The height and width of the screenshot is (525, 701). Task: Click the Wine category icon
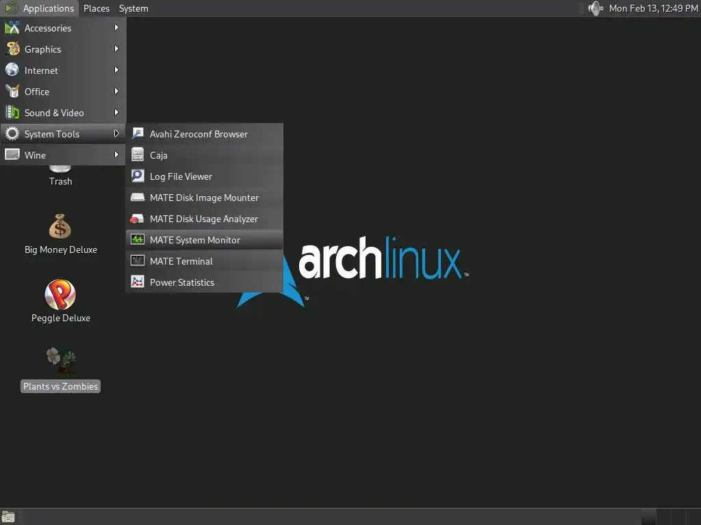pos(12,154)
